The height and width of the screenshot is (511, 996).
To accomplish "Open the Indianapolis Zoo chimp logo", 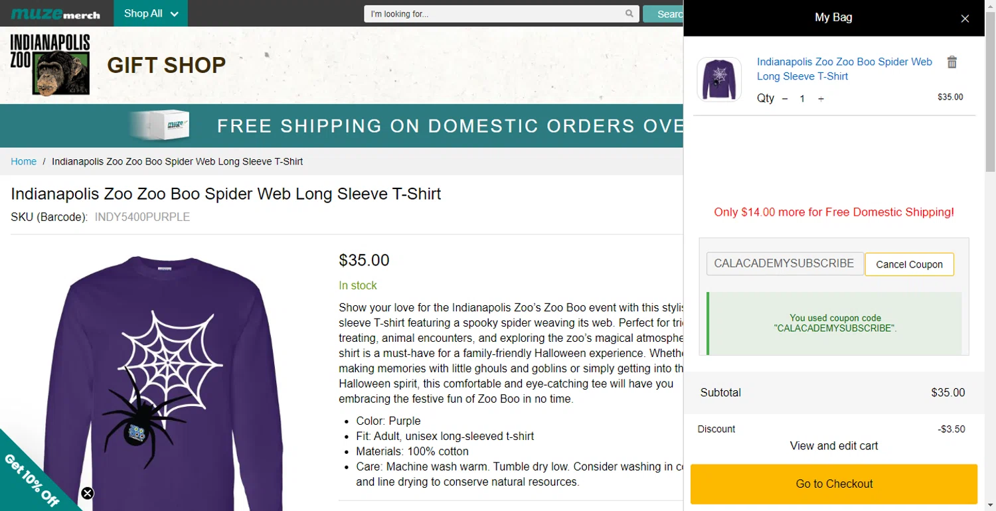I will pyautogui.click(x=50, y=65).
